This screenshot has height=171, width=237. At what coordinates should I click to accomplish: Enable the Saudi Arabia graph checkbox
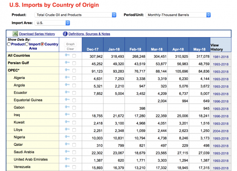tap(74, 152)
